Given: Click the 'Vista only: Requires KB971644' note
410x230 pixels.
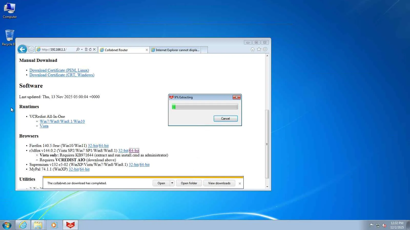Looking at the screenshot, I should click(104, 155).
